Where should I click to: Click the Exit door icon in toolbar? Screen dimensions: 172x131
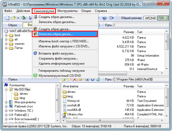pyautogui.click(x=112, y=18)
